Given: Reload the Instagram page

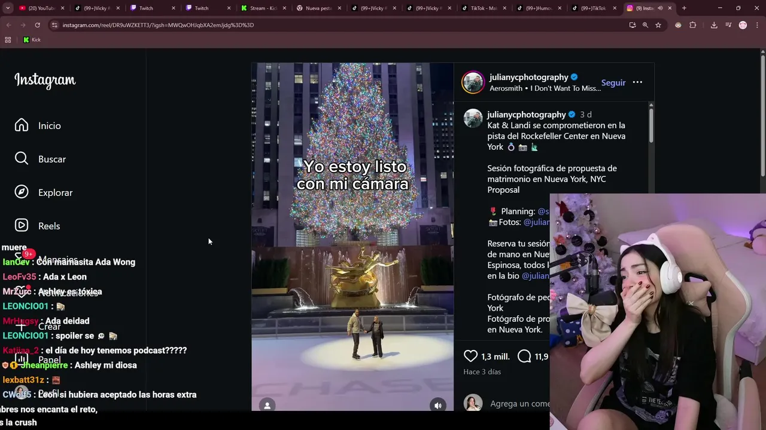Looking at the screenshot, I should tap(37, 25).
